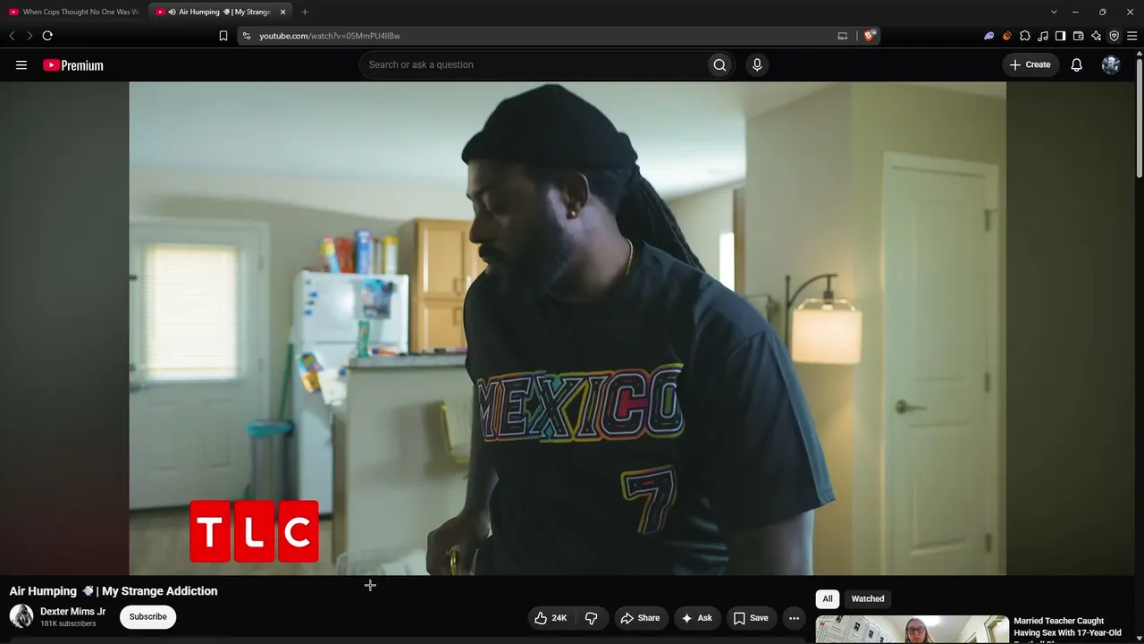Viewport: 1144px width, 644px height.
Task: Go back with the browser back arrow
Action: click(12, 36)
